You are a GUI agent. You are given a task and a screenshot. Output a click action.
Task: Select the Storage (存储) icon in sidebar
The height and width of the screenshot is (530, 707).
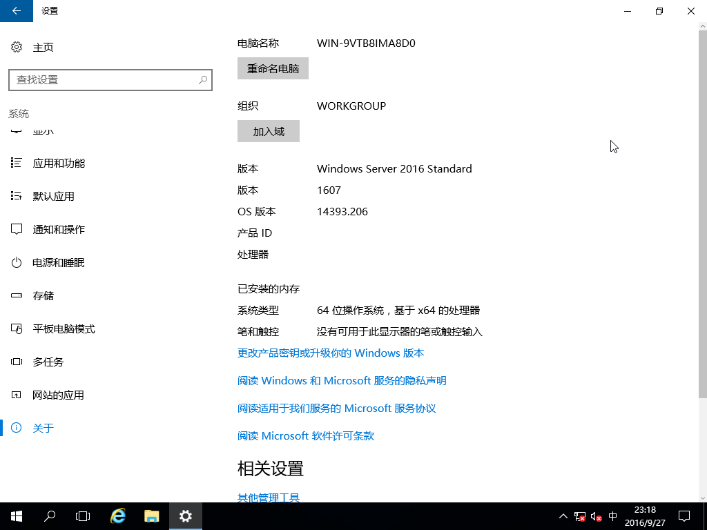(x=17, y=296)
